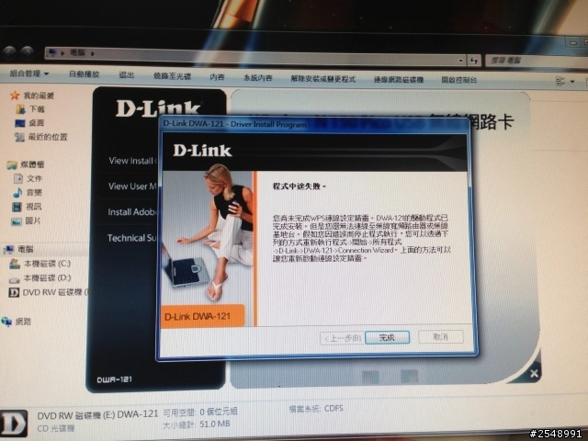
Task: Click 連線網路磁碟機 toolbar item
Action: point(398,80)
